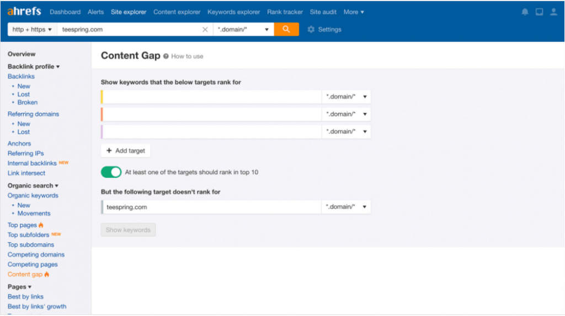Open the notifications bell icon
The width and height of the screenshot is (565, 316).
pos(525,12)
